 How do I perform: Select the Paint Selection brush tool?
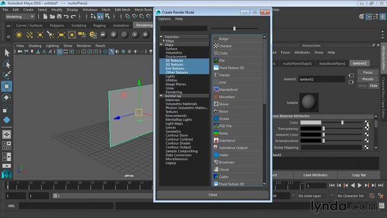pyautogui.click(x=7, y=75)
